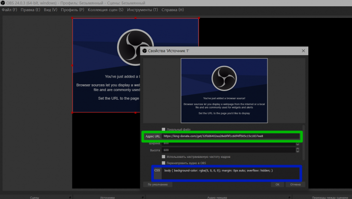Viewport: 352px width, 199px height.
Task: Open the Правка (E) menu
Action: [30, 10]
